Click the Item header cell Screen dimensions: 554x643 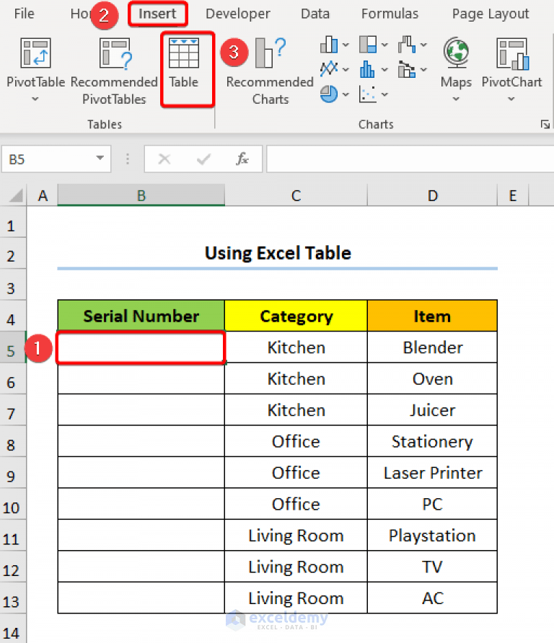pyautogui.click(x=432, y=316)
